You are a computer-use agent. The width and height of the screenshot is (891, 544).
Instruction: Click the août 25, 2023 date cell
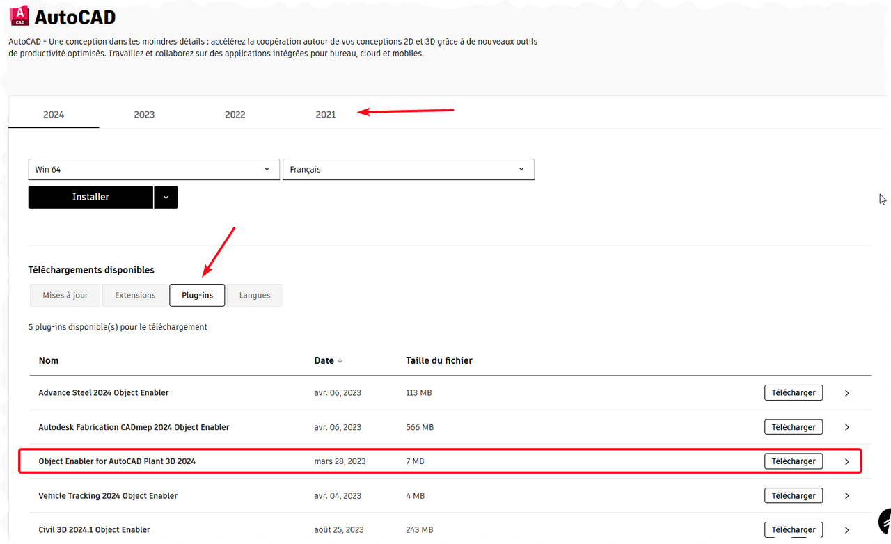pyautogui.click(x=339, y=529)
